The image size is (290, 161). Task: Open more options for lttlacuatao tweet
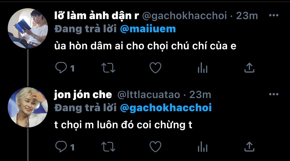coord(274,94)
